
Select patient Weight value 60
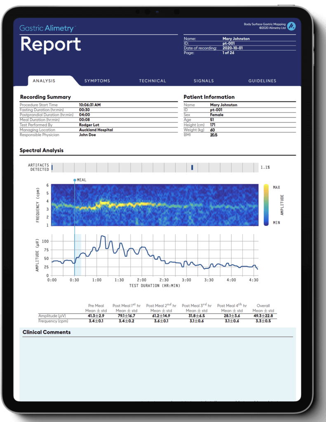pos(212,130)
